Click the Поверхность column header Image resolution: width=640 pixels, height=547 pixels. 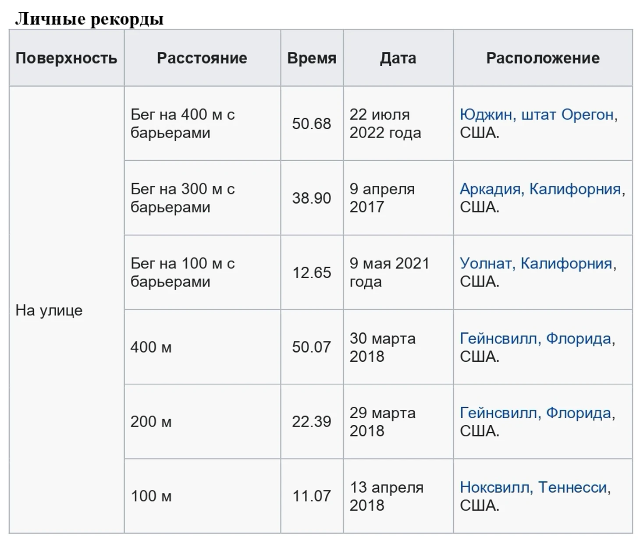[x=66, y=58]
